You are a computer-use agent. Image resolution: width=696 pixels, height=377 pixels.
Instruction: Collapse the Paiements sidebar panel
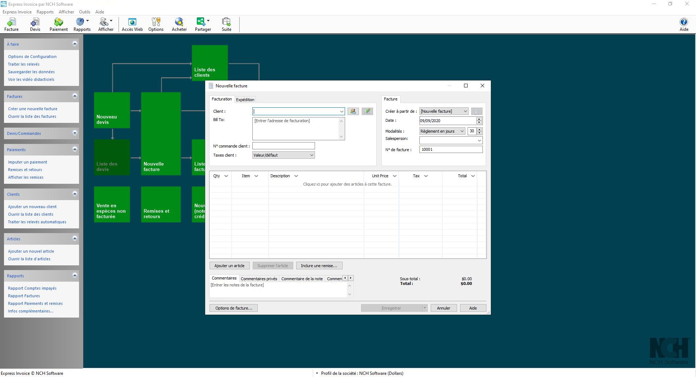(x=75, y=149)
